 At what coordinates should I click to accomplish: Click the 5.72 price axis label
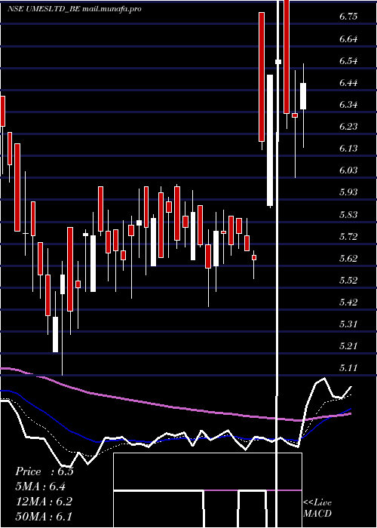click(348, 236)
